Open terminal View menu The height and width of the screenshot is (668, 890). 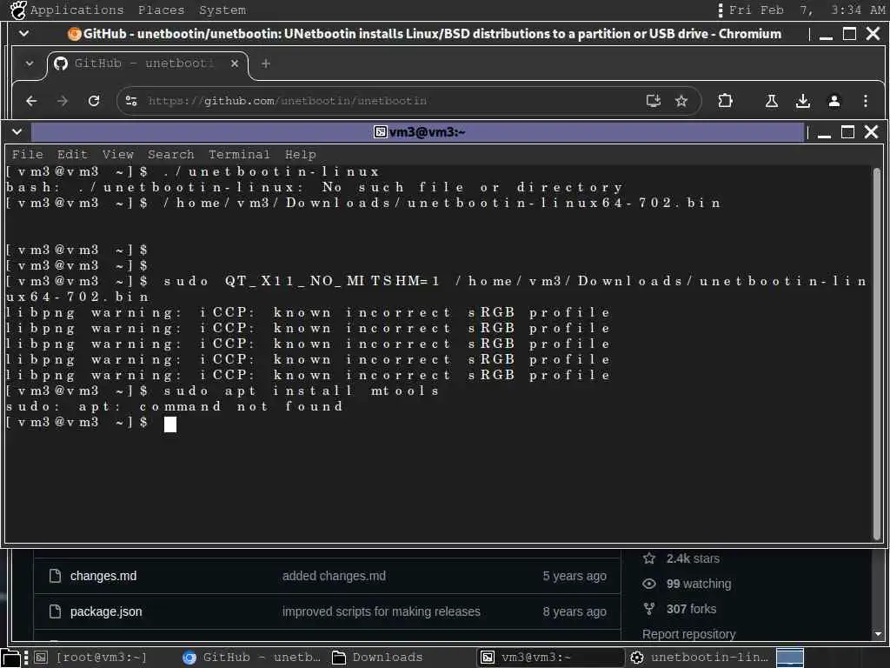(117, 155)
